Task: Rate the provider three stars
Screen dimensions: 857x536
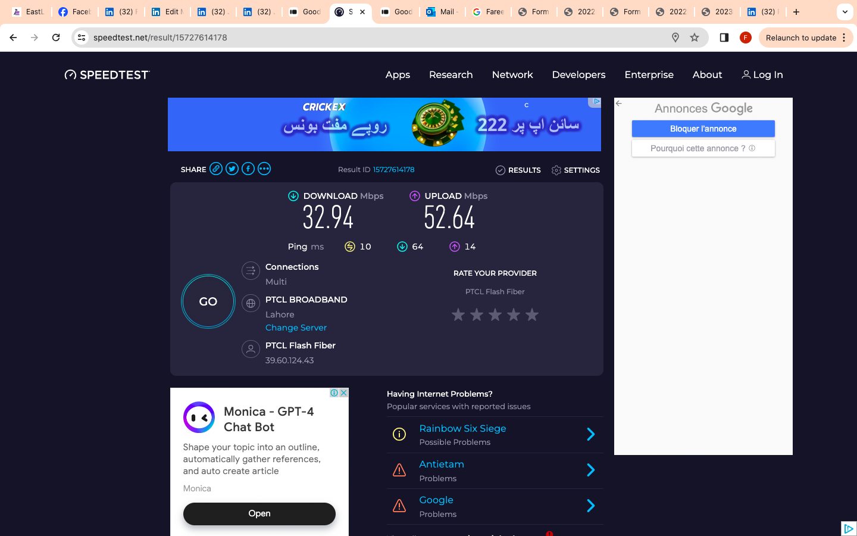Action: pos(495,314)
